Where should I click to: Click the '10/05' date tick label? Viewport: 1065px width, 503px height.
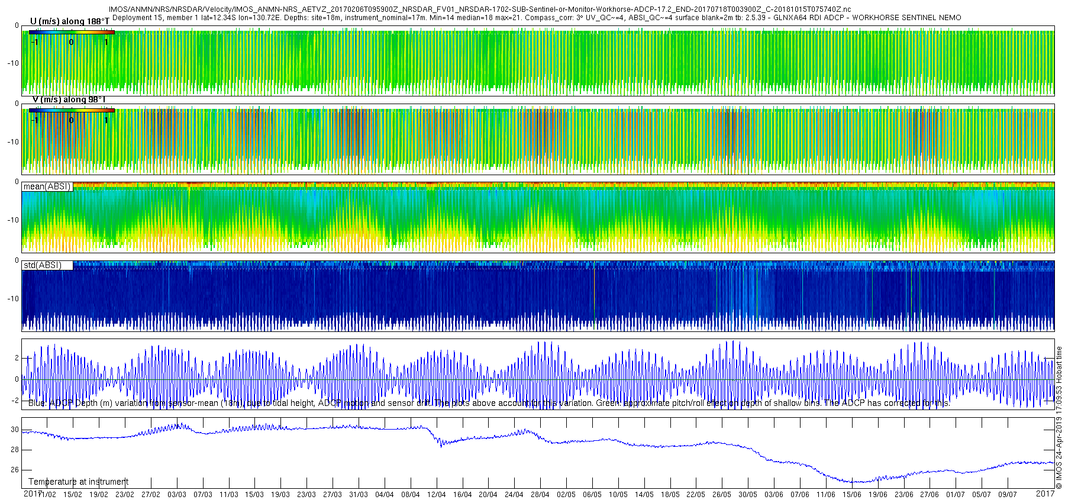point(618,495)
